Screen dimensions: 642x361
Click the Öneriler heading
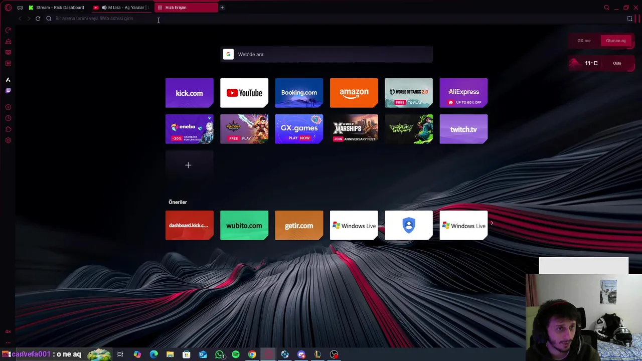coord(178,202)
